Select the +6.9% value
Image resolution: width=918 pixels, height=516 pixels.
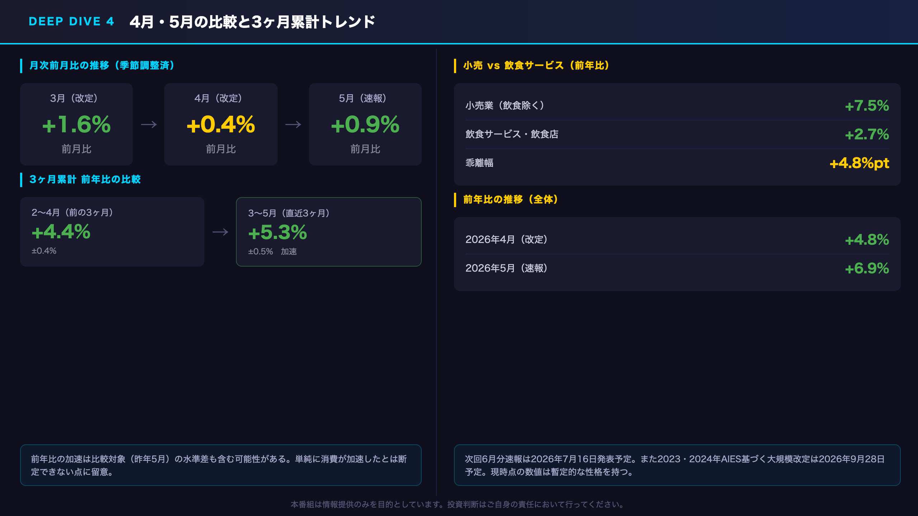click(x=867, y=268)
